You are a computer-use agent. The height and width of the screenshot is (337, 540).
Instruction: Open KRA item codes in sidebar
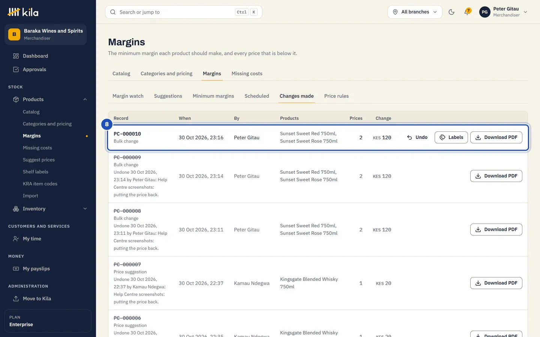[x=40, y=183]
